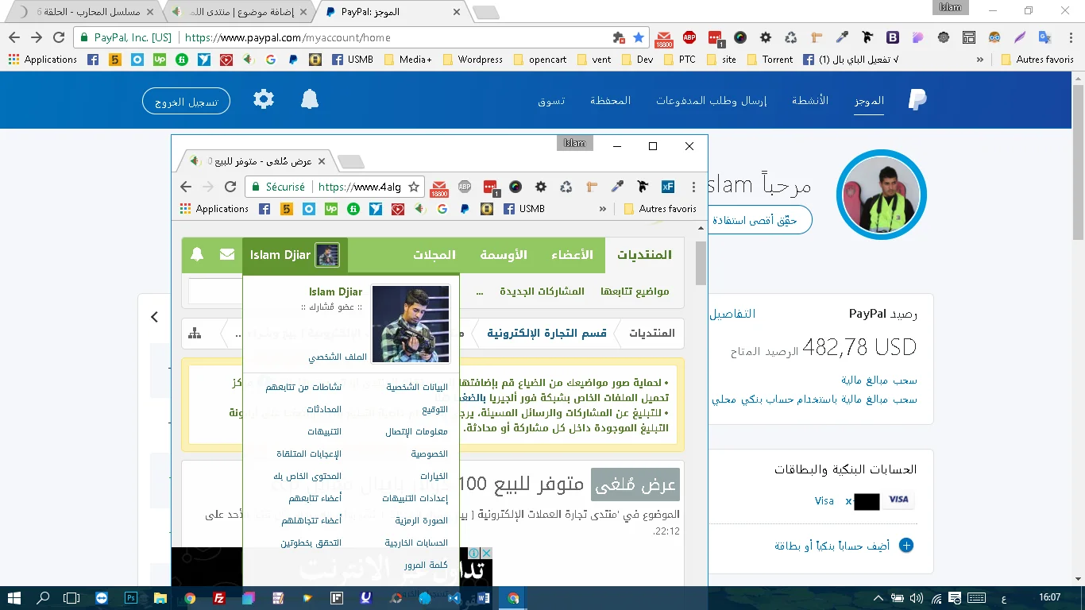Open الأعضاء members tab

click(x=572, y=255)
